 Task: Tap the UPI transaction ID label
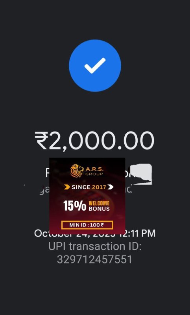pyautogui.click(x=95, y=247)
